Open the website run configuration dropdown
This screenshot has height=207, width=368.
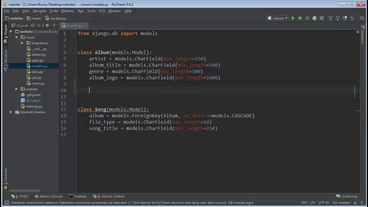[x=278, y=18]
